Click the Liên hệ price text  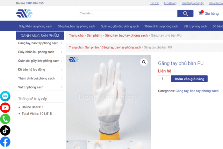pos(165,71)
